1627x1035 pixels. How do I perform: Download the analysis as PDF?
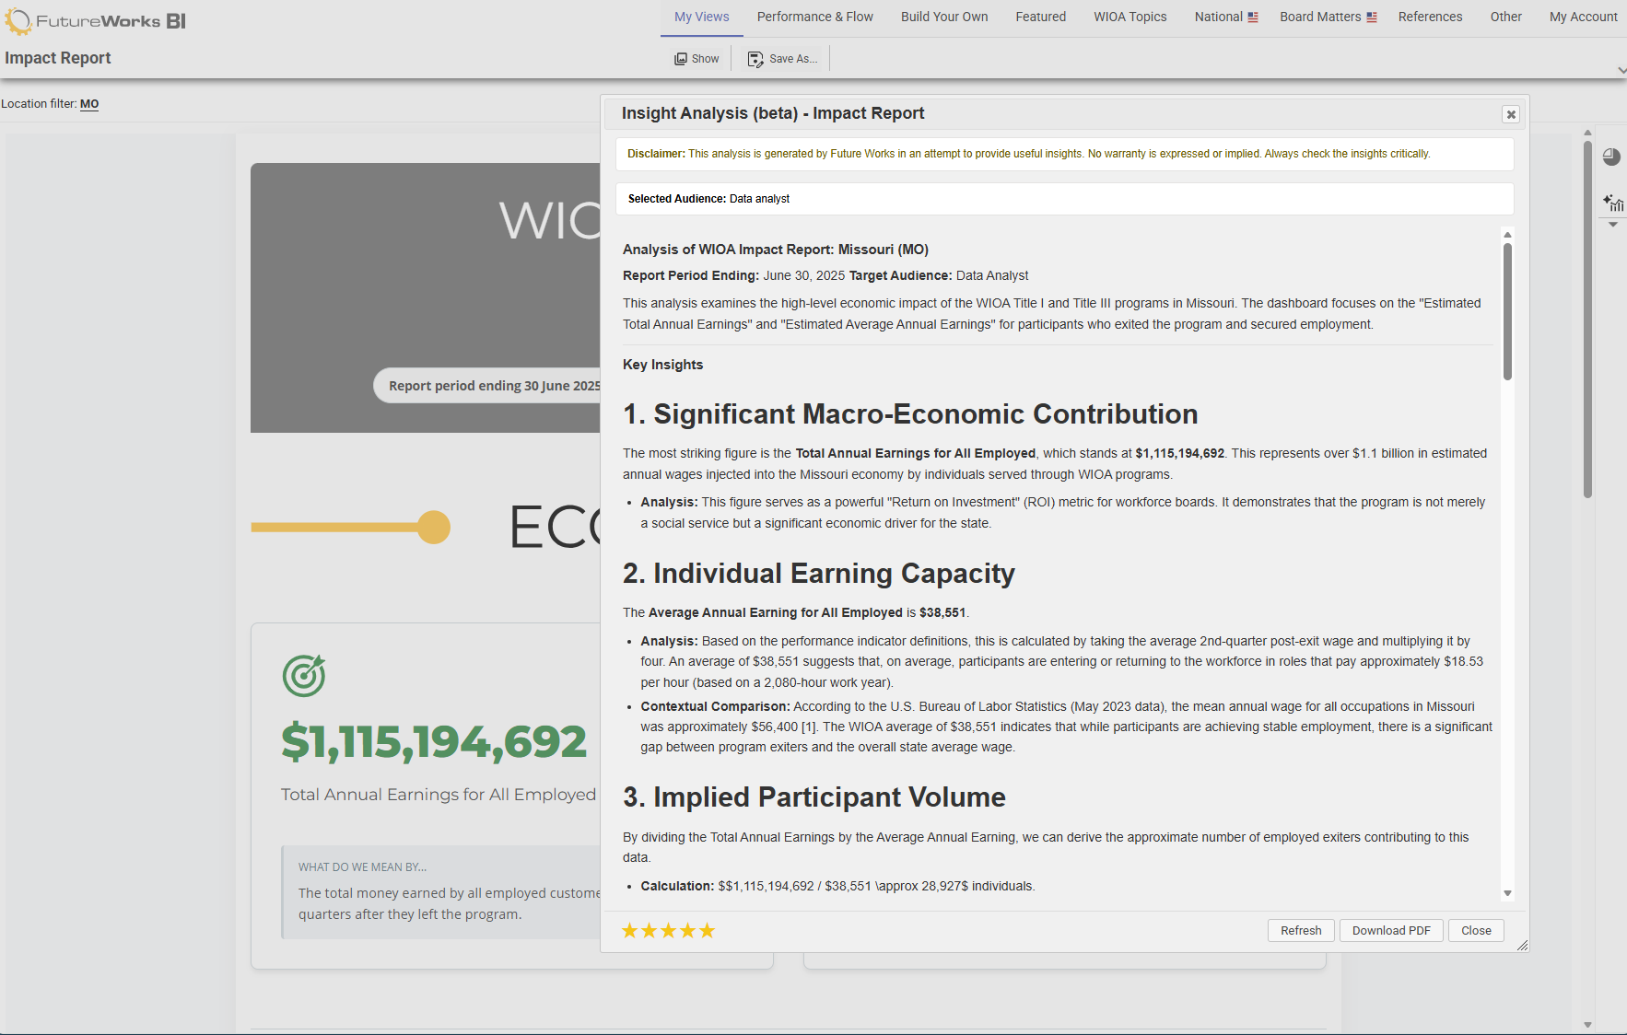click(x=1391, y=930)
